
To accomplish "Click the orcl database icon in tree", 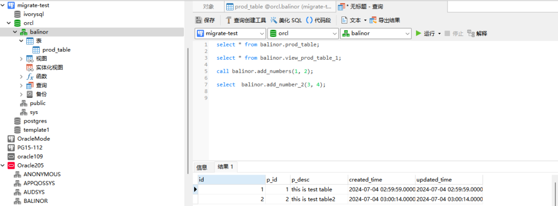I will point(17,23).
